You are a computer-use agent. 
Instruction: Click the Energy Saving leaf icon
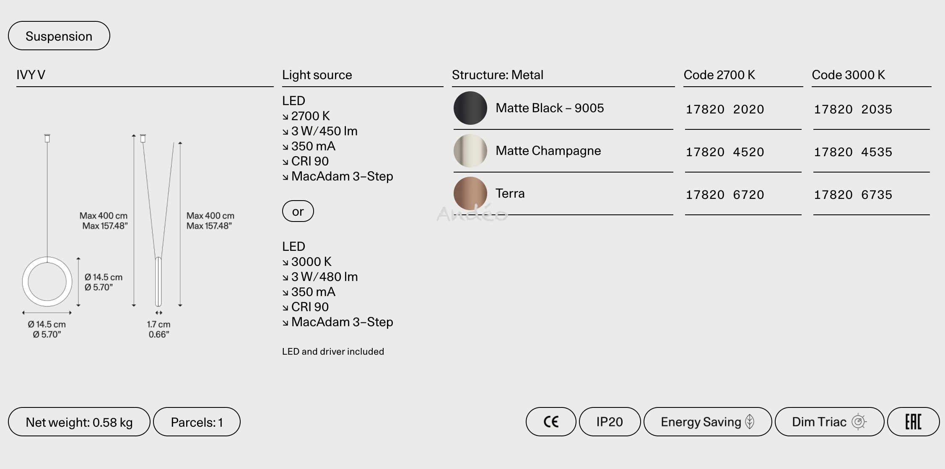click(x=750, y=422)
